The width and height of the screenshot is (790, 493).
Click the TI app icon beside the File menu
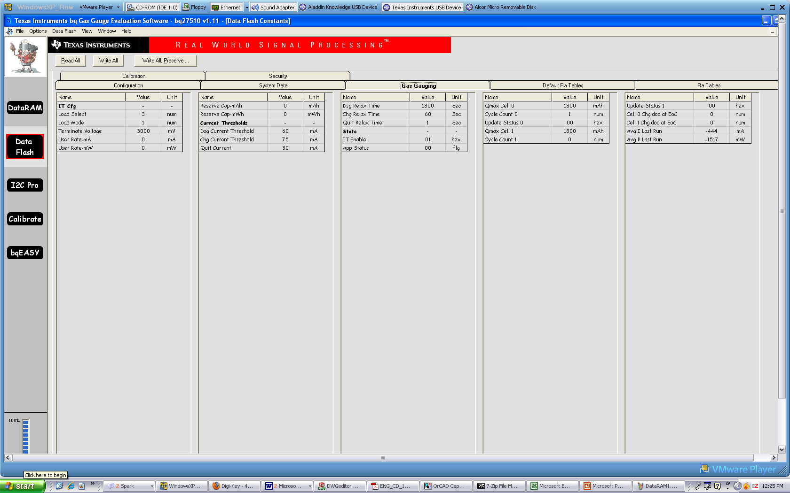click(9, 31)
